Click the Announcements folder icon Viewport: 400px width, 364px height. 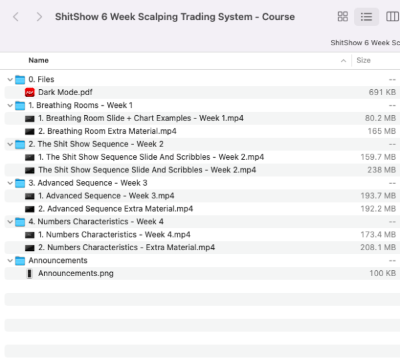tap(20, 261)
